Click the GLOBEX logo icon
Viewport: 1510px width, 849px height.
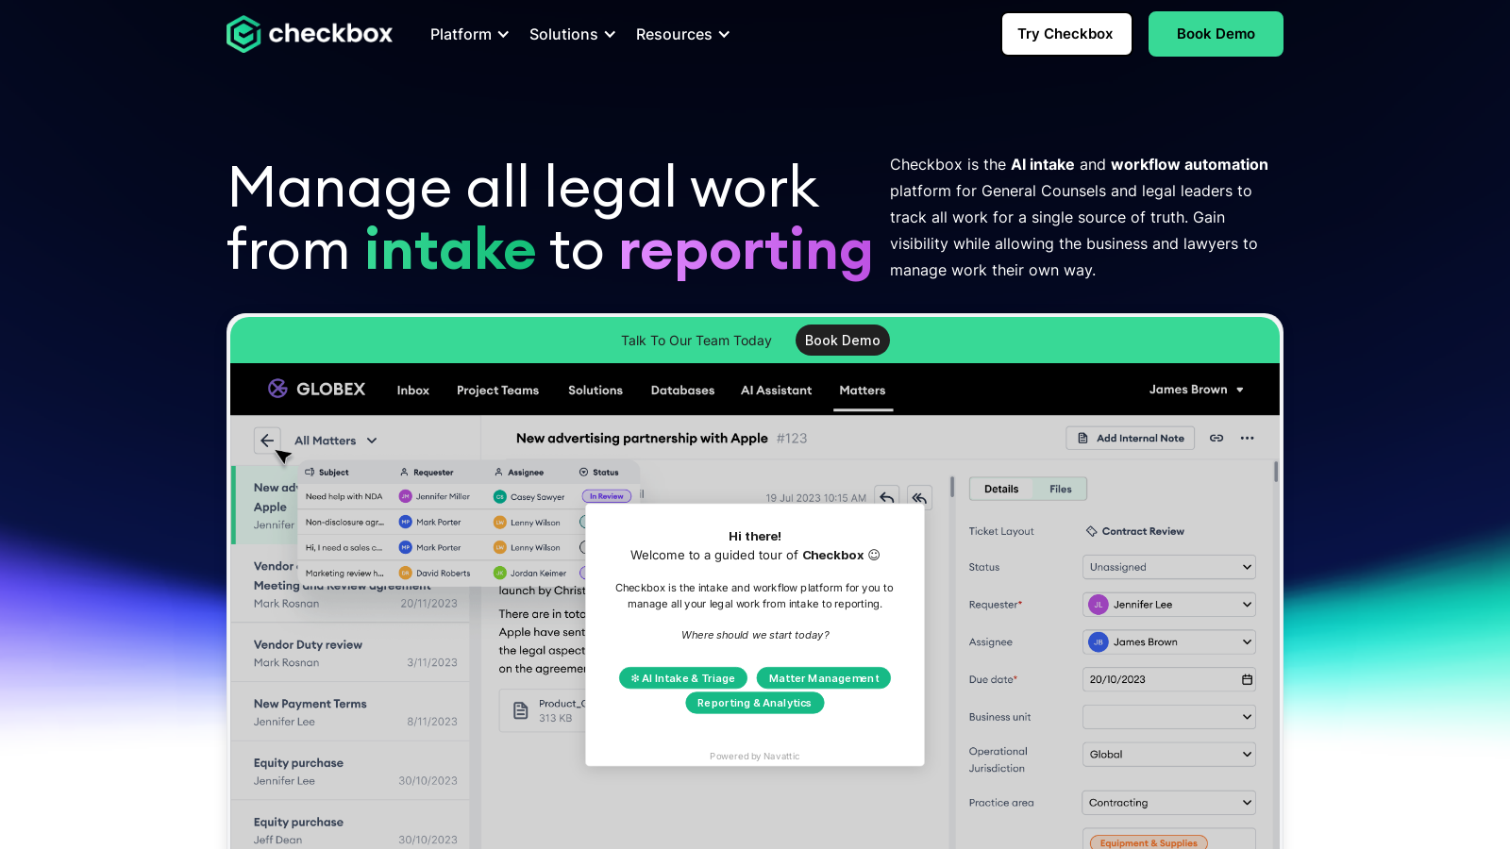click(x=277, y=389)
